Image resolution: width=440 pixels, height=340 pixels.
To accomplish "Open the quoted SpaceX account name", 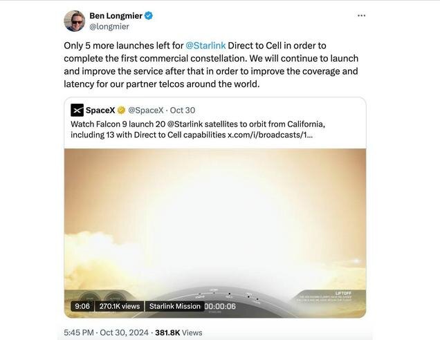I will pos(100,110).
